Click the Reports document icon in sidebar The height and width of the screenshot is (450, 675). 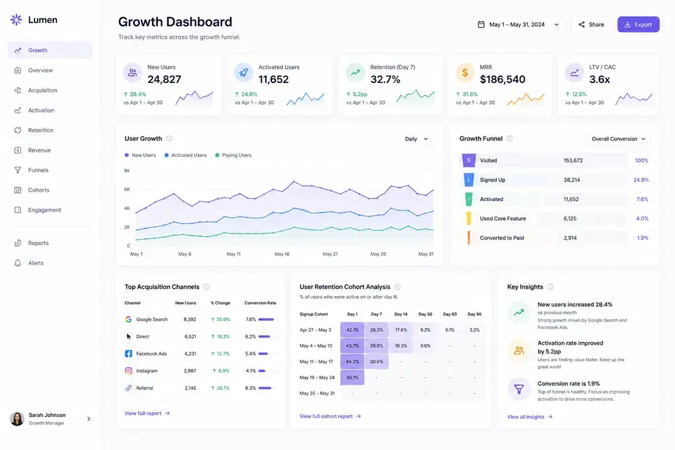(18, 243)
